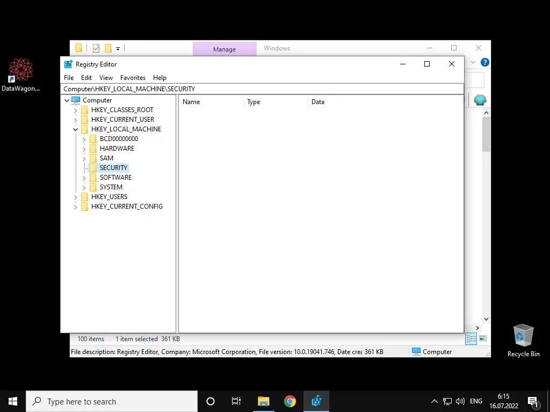This screenshot has height=412, width=550.
Task: Click the SOFTWARE folder icon
Action: (93, 177)
